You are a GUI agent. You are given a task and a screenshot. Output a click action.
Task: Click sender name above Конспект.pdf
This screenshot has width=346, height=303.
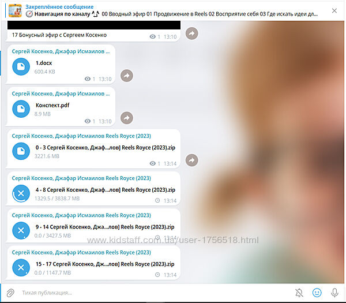tap(62, 93)
